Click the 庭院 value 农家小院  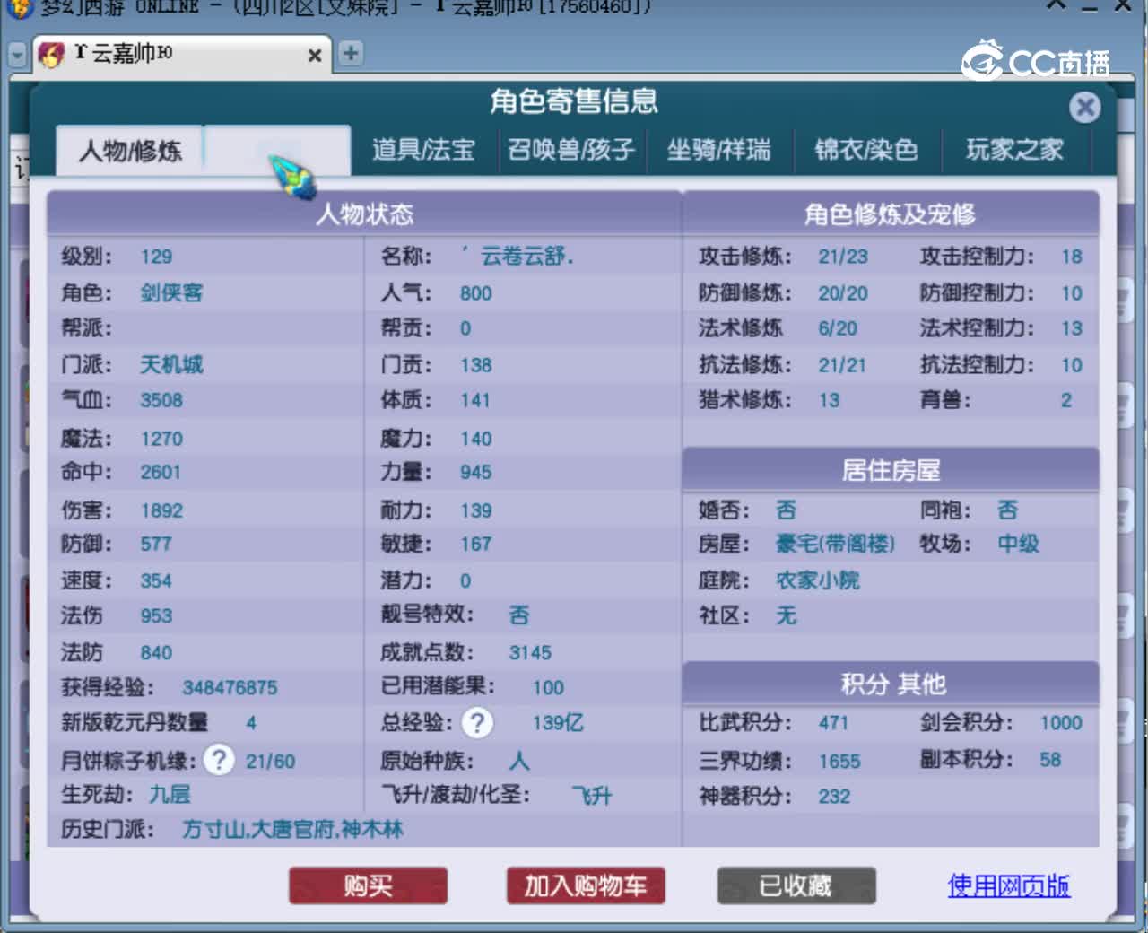817,580
